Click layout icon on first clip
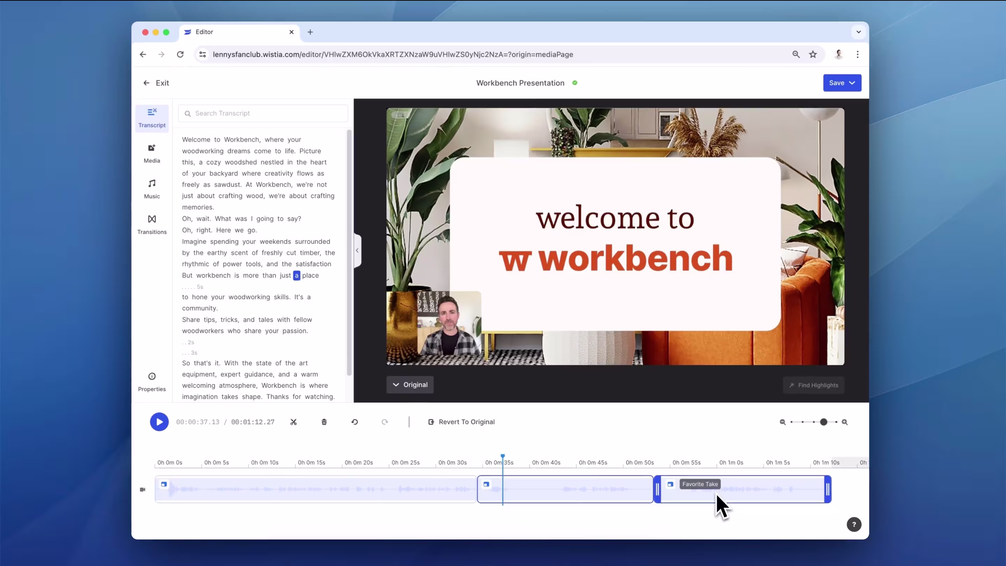1006x566 pixels. coord(164,484)
